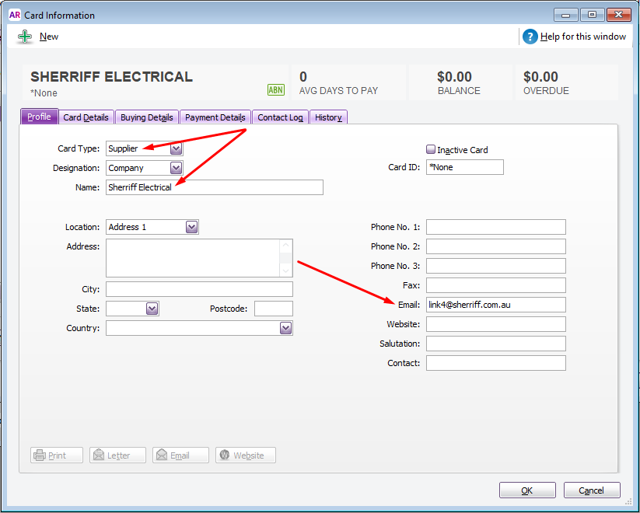Switch to the Profile tab
Image resolution: width=640 pixels, height=513 pixels.
point(39,117)
